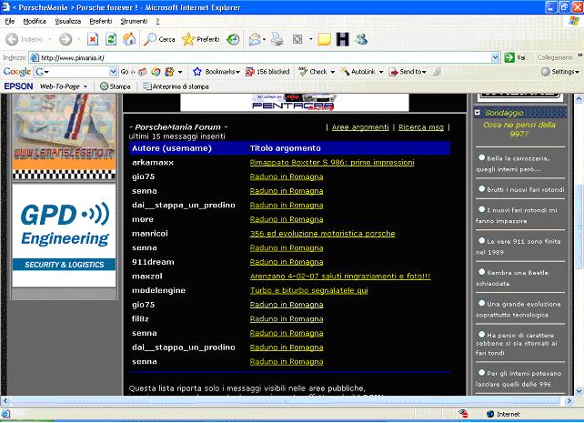Select option Sembra una Beetle schiacciata
This screenshot has height=423, width=584.
click(482, 272)
